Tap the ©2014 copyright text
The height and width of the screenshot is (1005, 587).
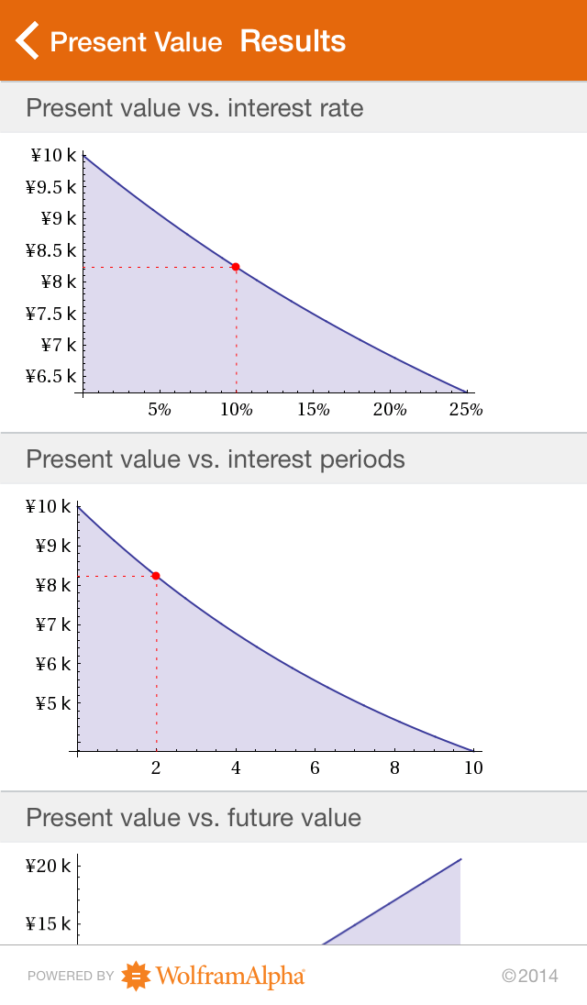coord(529,976)
